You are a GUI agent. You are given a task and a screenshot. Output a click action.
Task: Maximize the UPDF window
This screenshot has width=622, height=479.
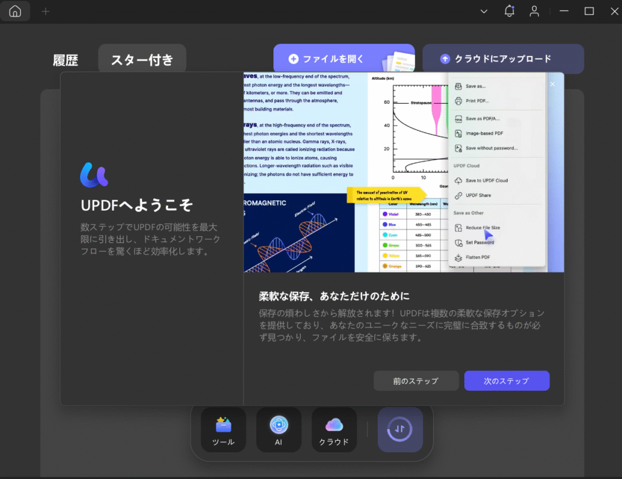point(589,11)
